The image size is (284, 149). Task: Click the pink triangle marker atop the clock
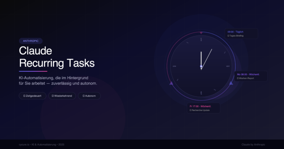point(201,33)
